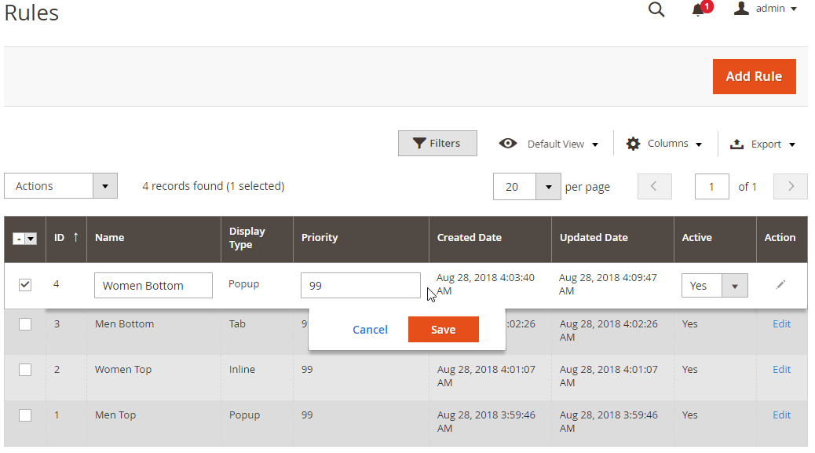Cancel the inline edit
The image size is (815, 453).
370,330
